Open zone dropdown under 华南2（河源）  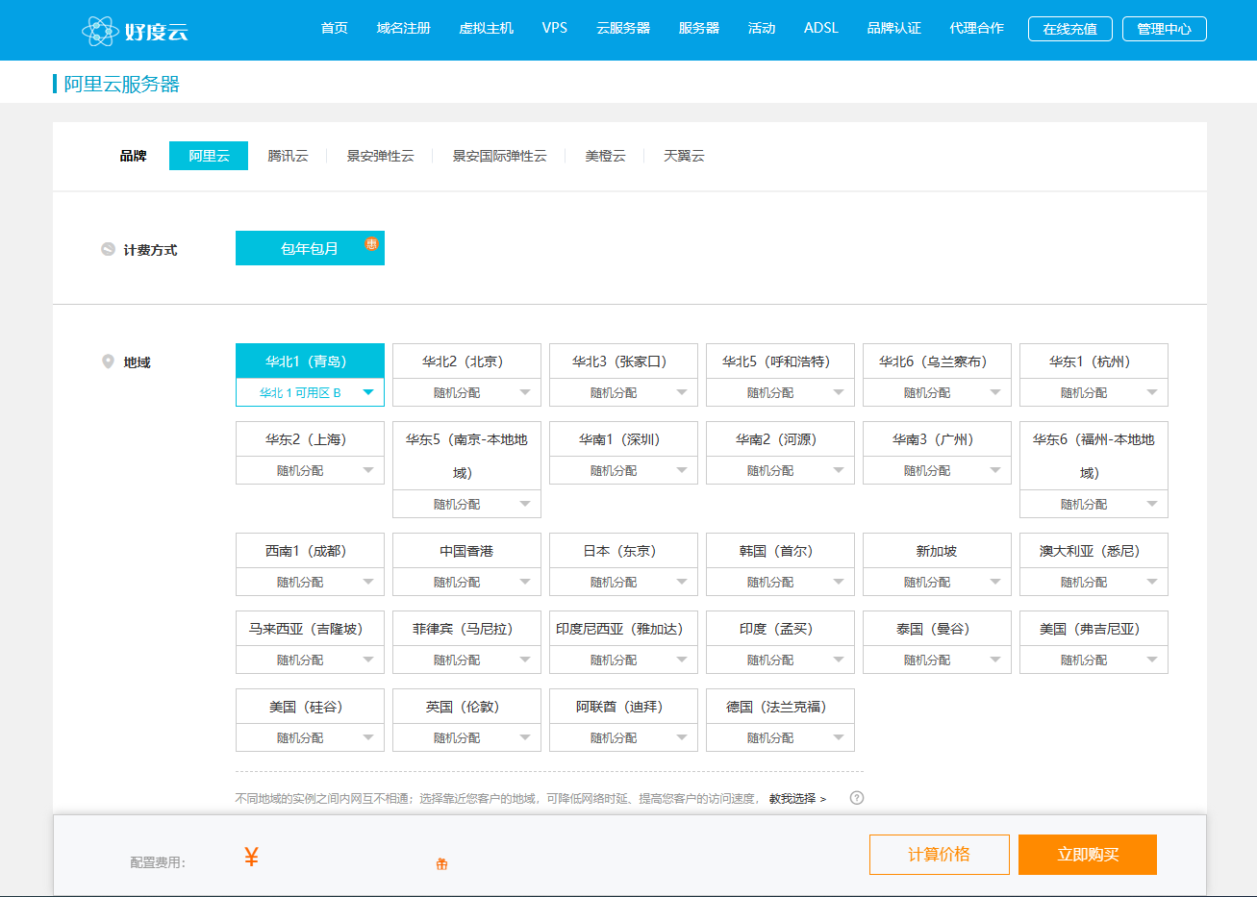coord(780,470)
